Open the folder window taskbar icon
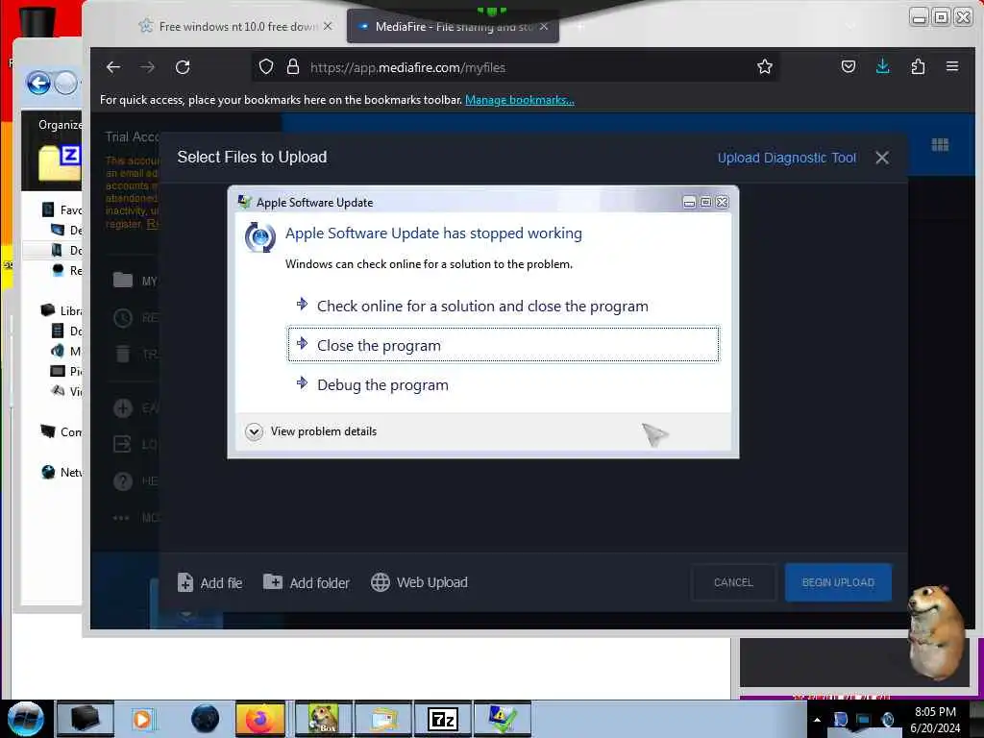This screenshot has height=738, width=984. point(384,719)
